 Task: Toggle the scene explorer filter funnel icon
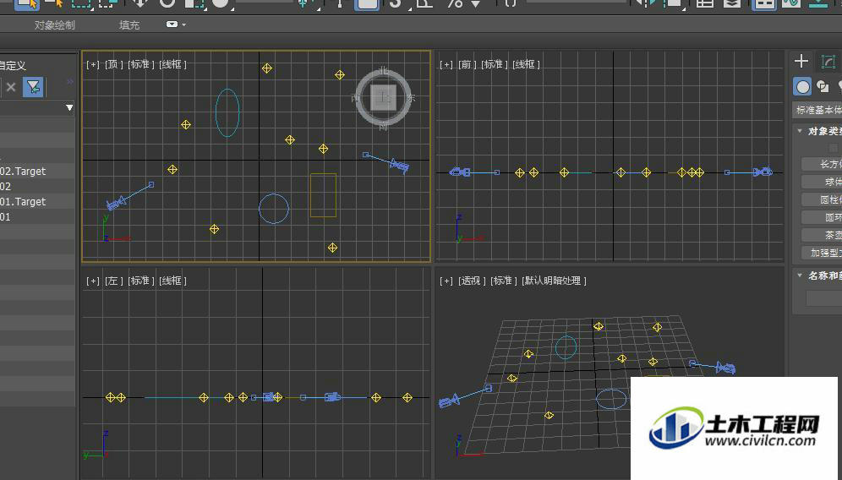[33, 87]
